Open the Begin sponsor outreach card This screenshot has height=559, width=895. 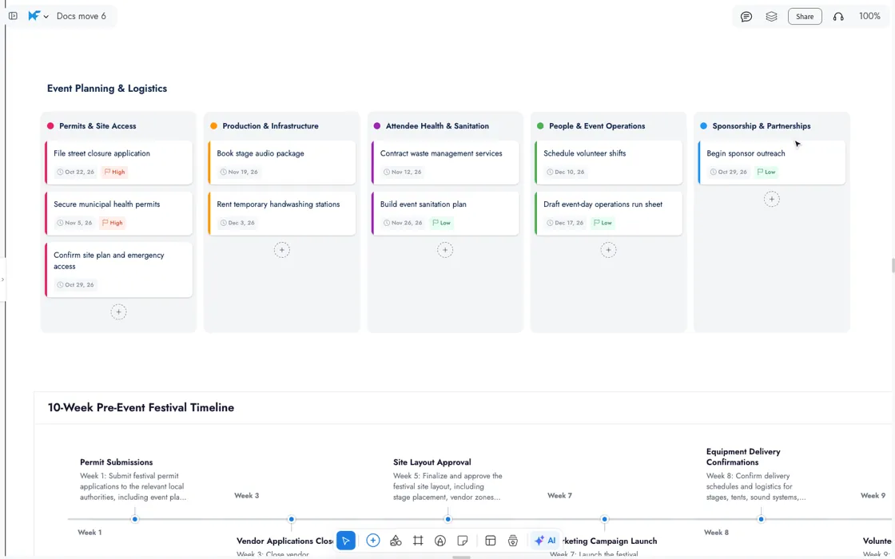pyautogui.click(x=772, y=163)
